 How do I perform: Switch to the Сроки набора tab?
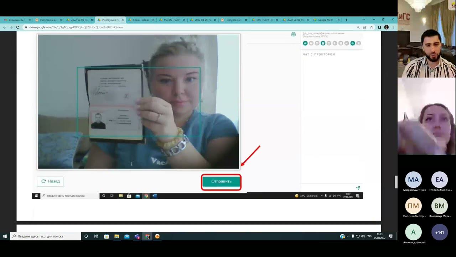point(141,20)
